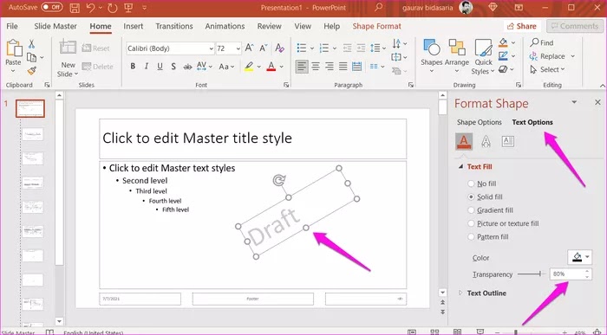Center align the paragraph text
607x335 pixels.
(316, 67)
